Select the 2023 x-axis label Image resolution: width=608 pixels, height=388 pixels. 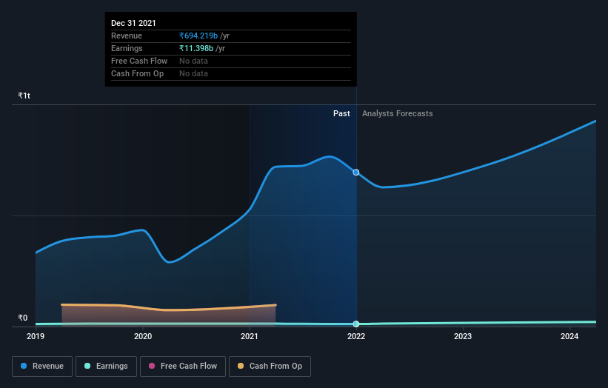(x=463, y=337)
